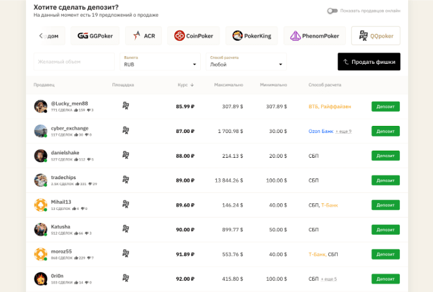Select the PokerKing room tab
The height and width of the screenshot is (292, 433).
pyautogui.click(x=252, y=36)
